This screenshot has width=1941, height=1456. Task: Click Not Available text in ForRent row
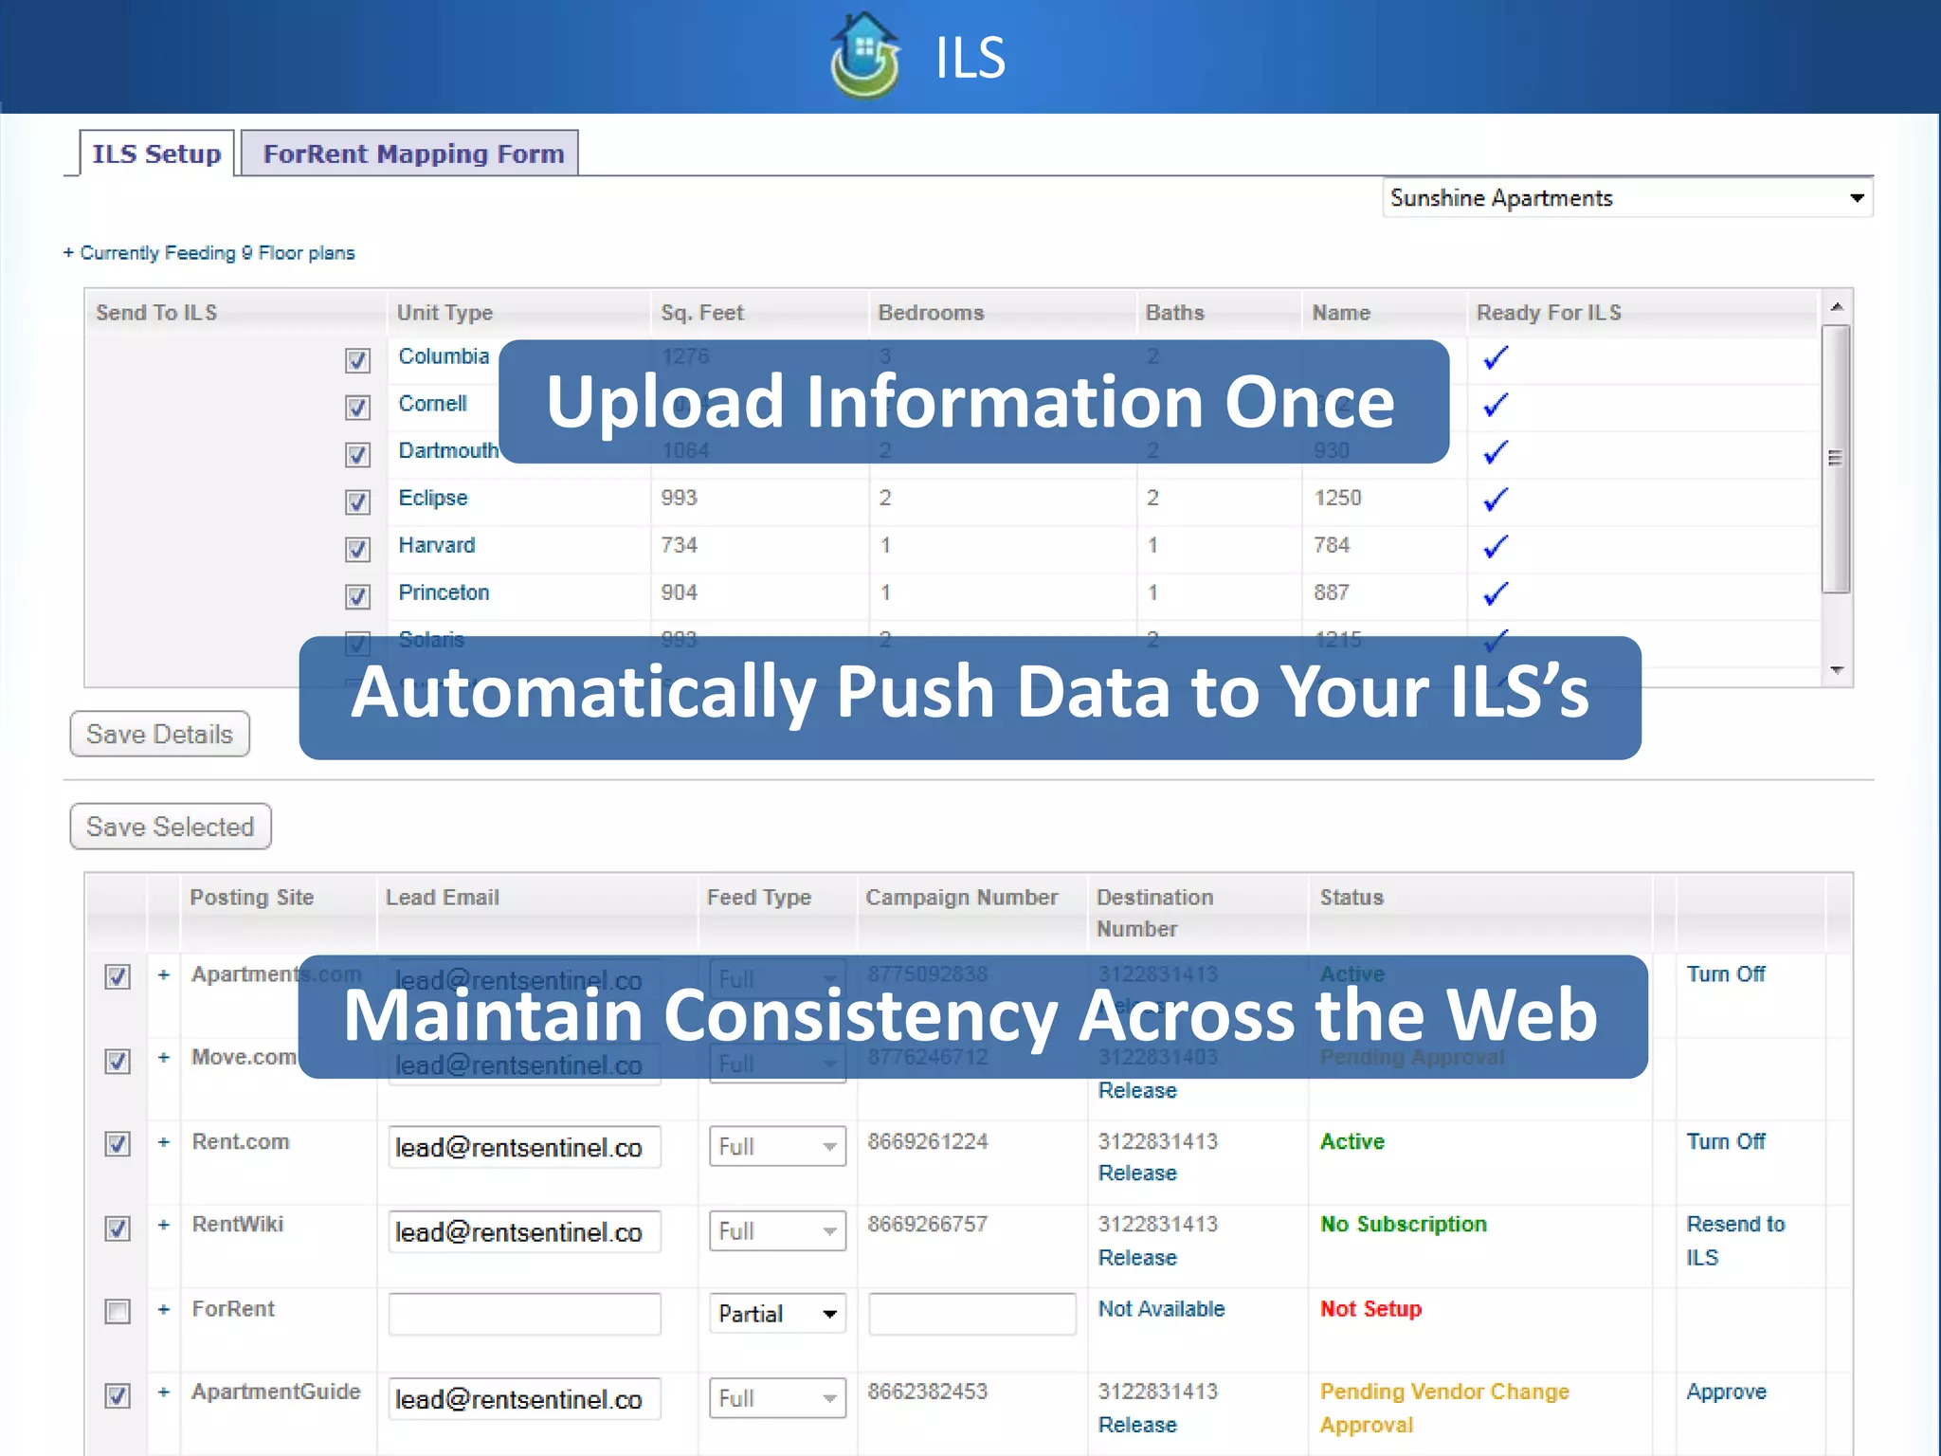1161,1309
